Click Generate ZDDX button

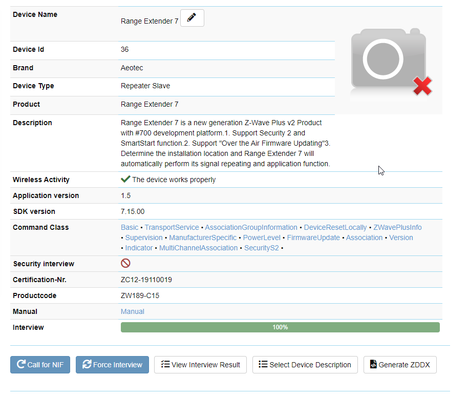click(x=399, y=365)
